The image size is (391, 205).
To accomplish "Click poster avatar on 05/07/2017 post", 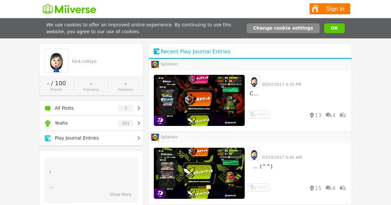I will tap(254, 81).
